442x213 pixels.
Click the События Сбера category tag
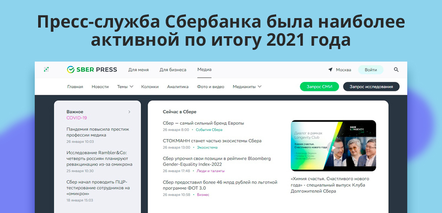(x=209, y=130)
